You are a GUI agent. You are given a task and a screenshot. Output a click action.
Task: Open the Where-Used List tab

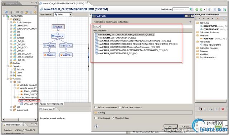(x=13, y=125)
